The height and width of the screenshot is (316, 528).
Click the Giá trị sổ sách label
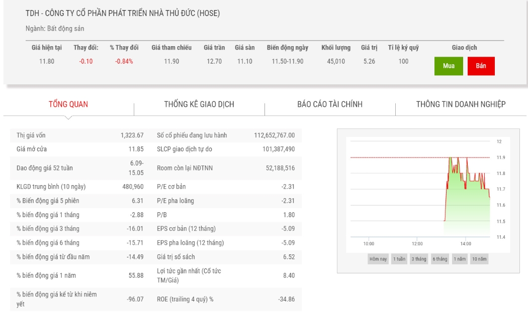point(176,257)
